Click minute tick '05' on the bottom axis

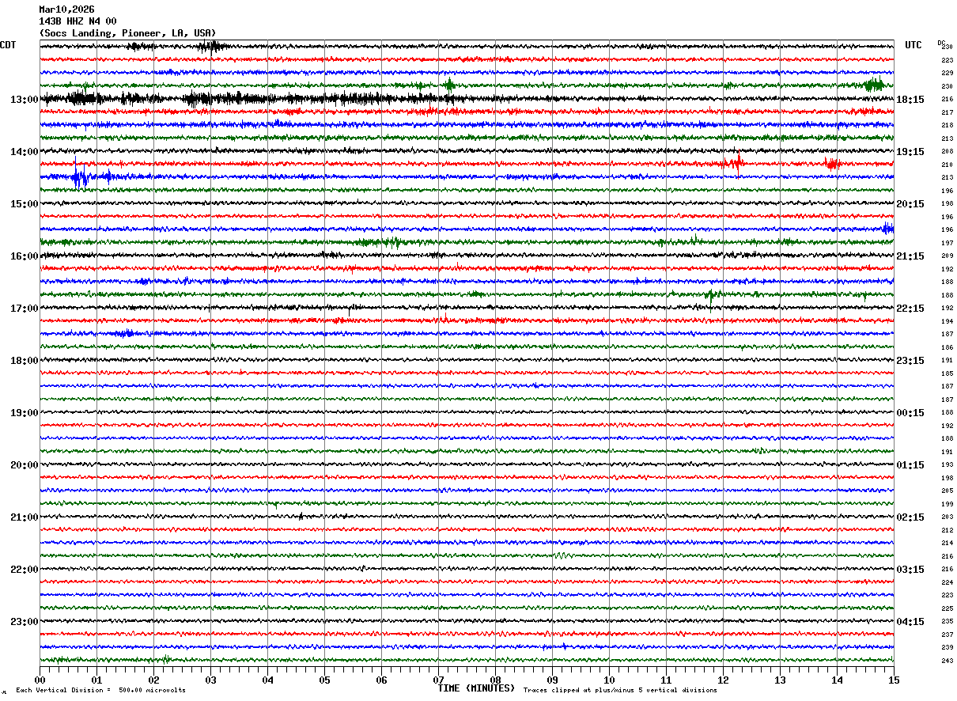pos(324,680)
